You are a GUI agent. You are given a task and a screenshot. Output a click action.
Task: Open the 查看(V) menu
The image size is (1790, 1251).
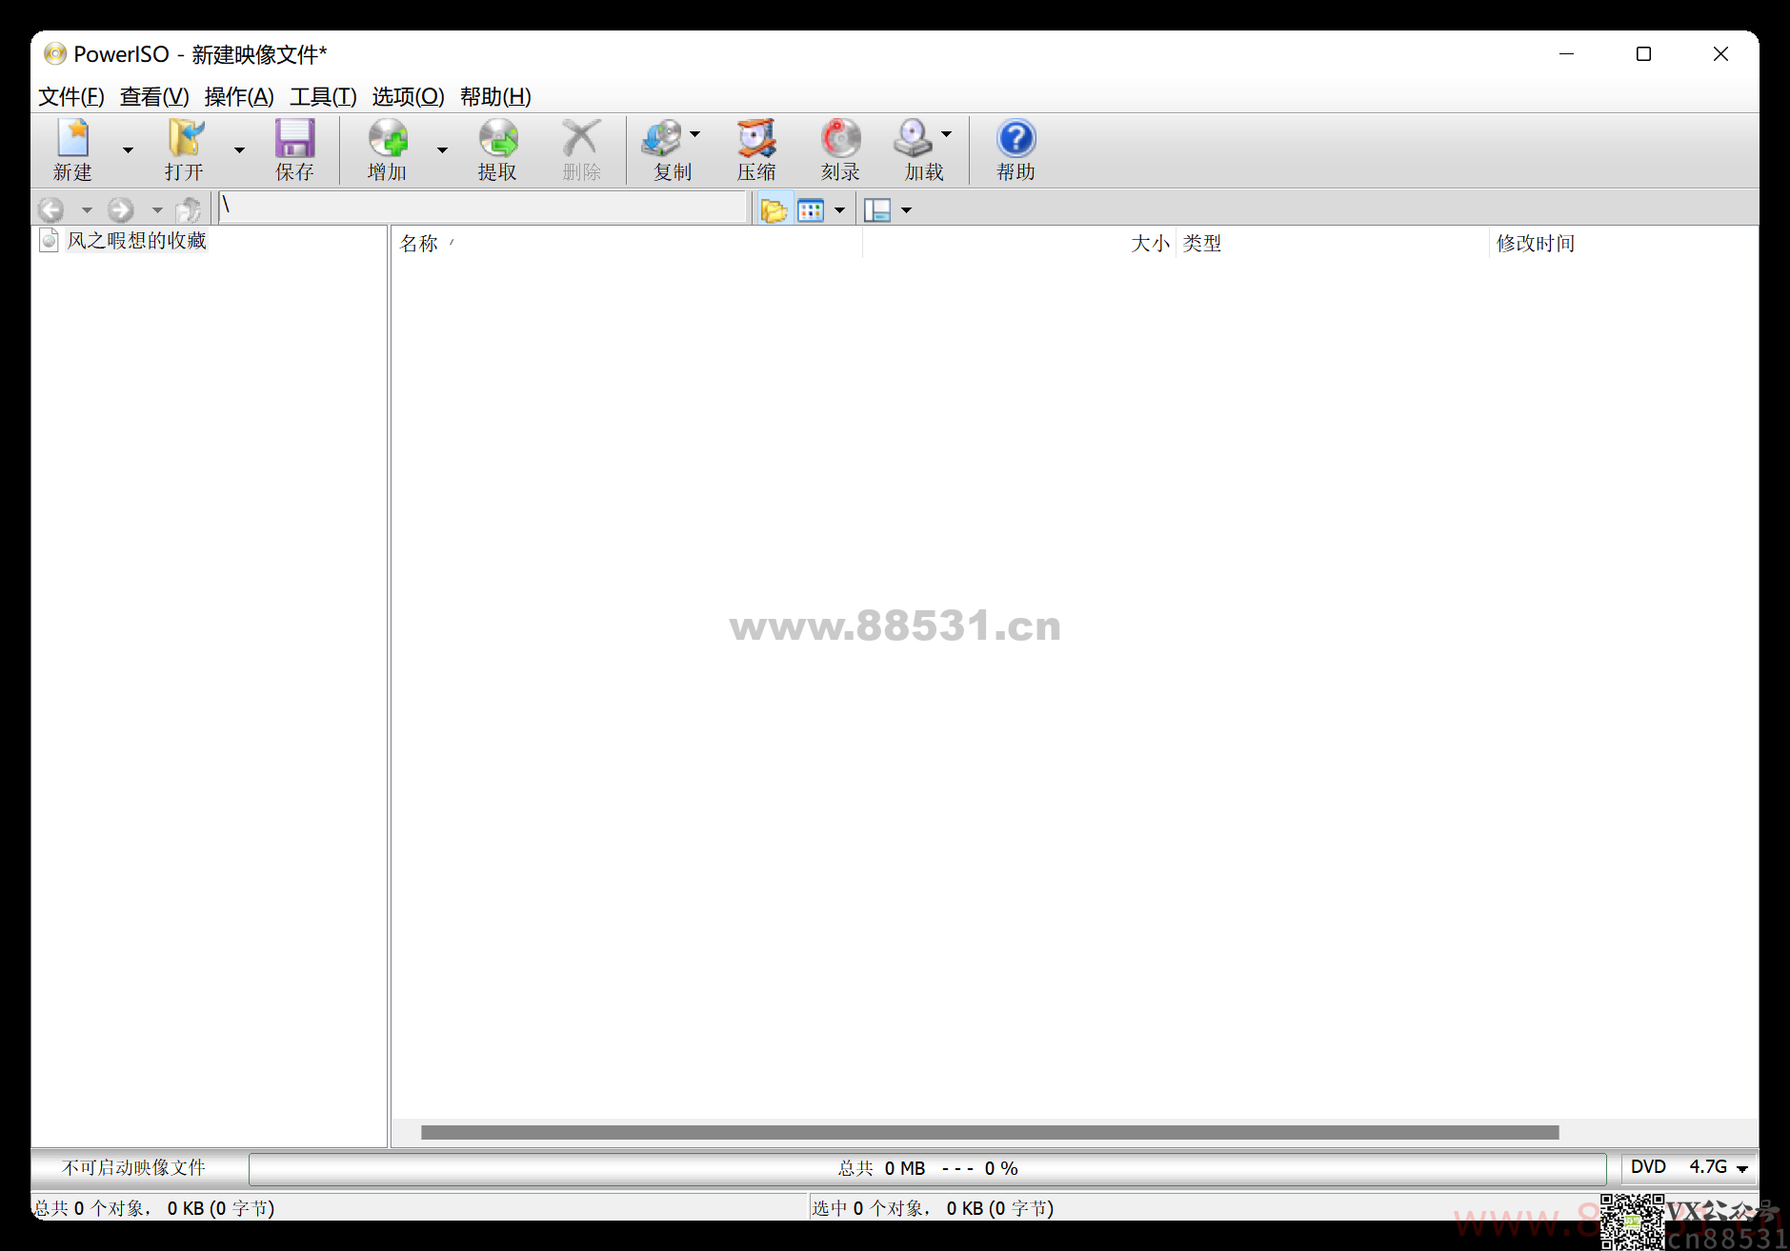[x=154, y=96]
